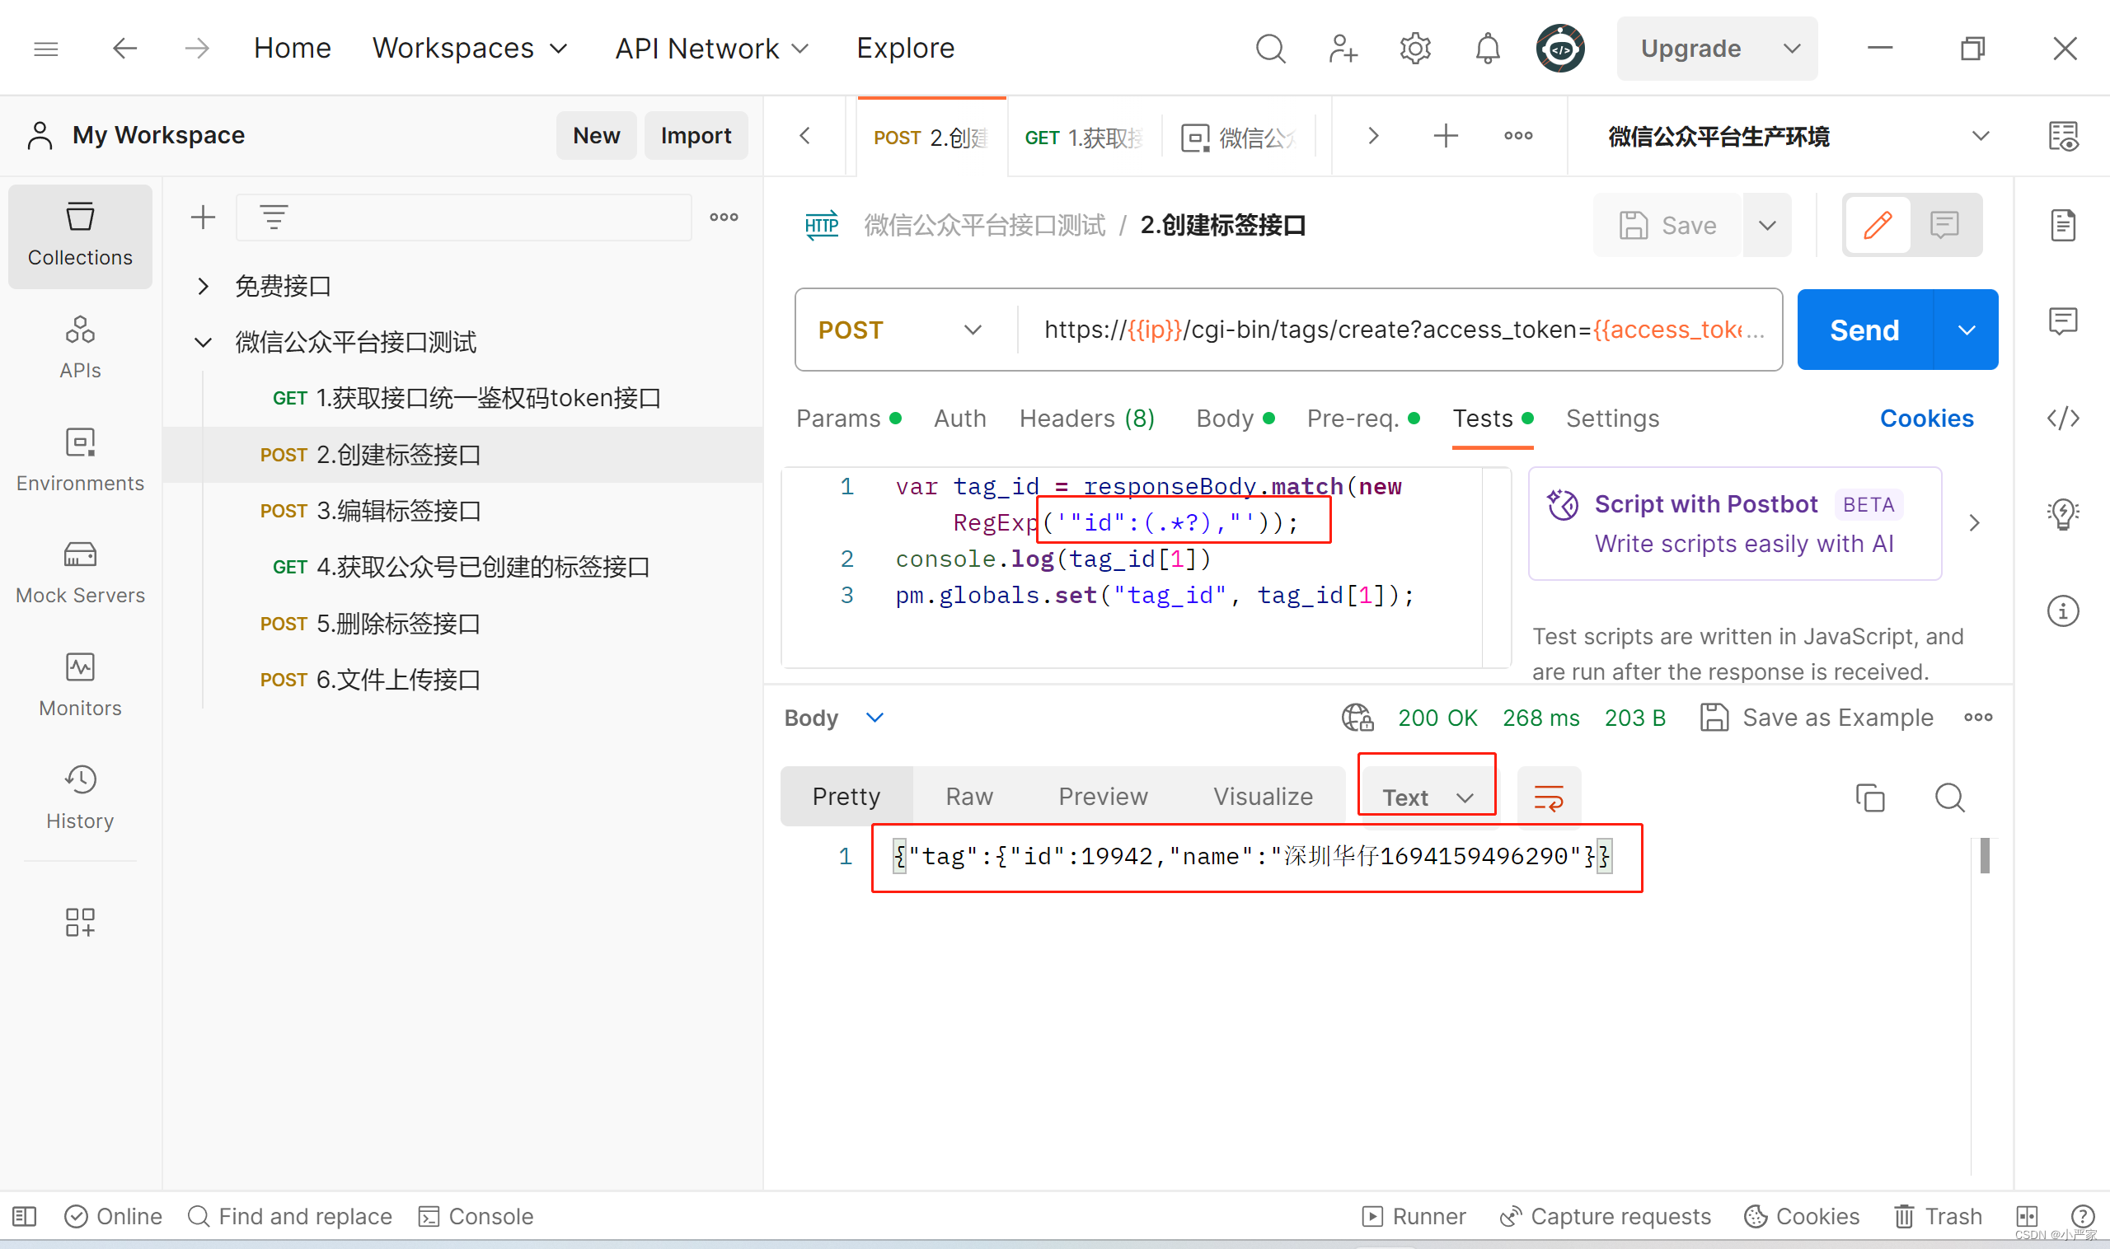Select the Raw response view
The height and width of the screenshot is (1249, 2110).
coord(969,796)
